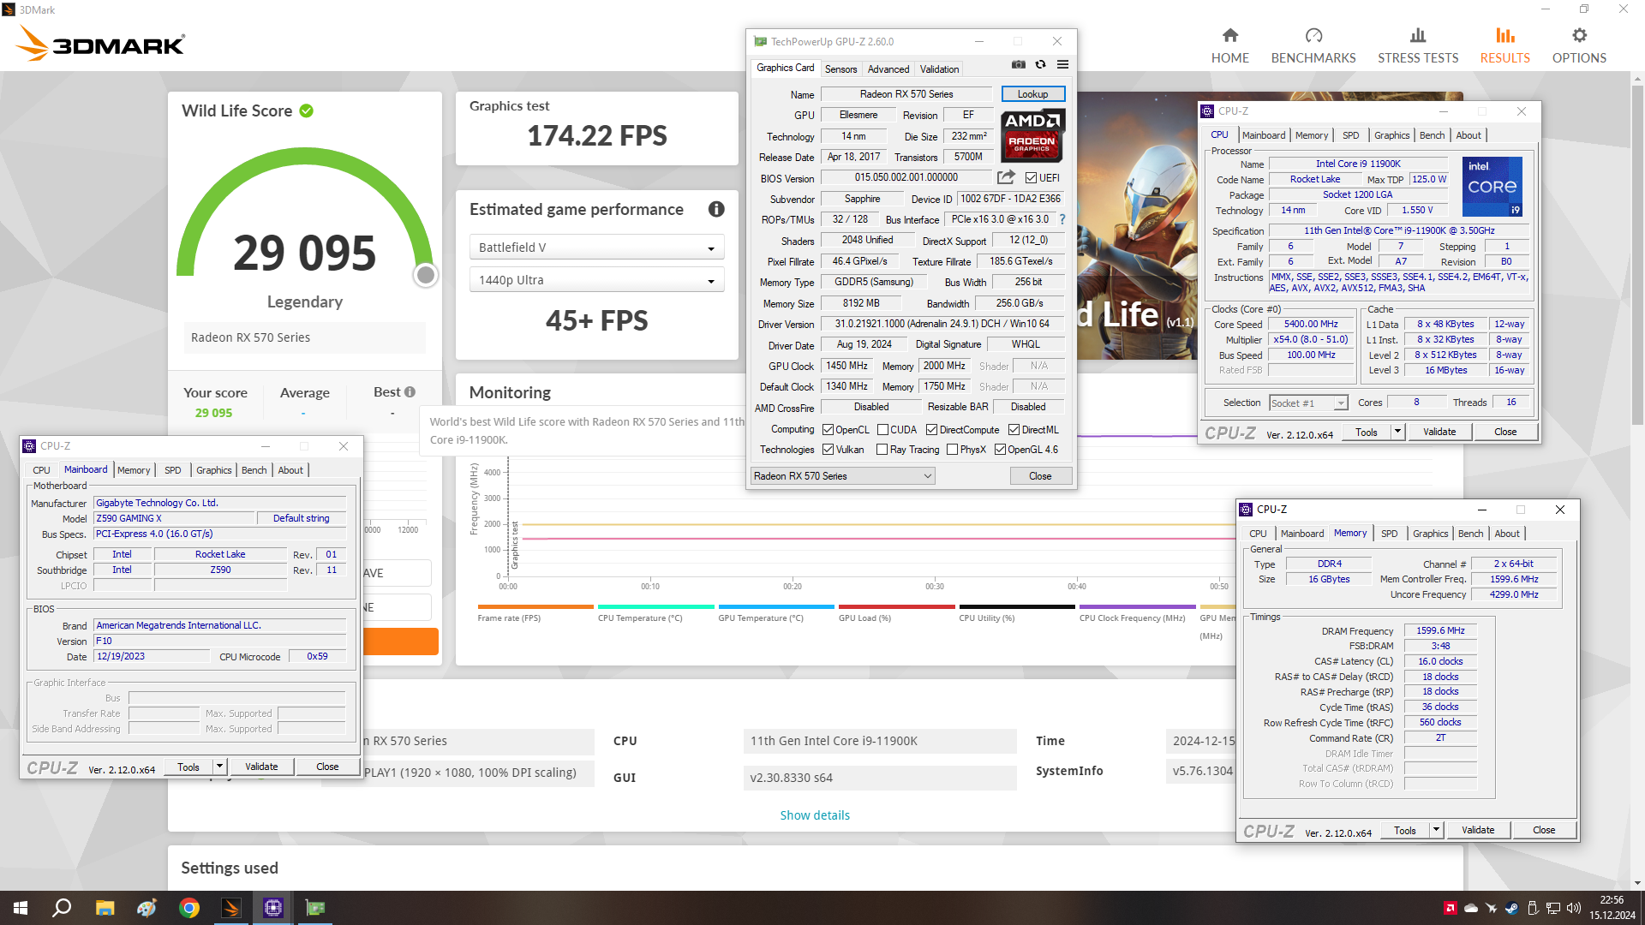Screen dimensions: 1645x925
Task: Click the blue GPU Temperature legend bar
Action: [776, 606]
